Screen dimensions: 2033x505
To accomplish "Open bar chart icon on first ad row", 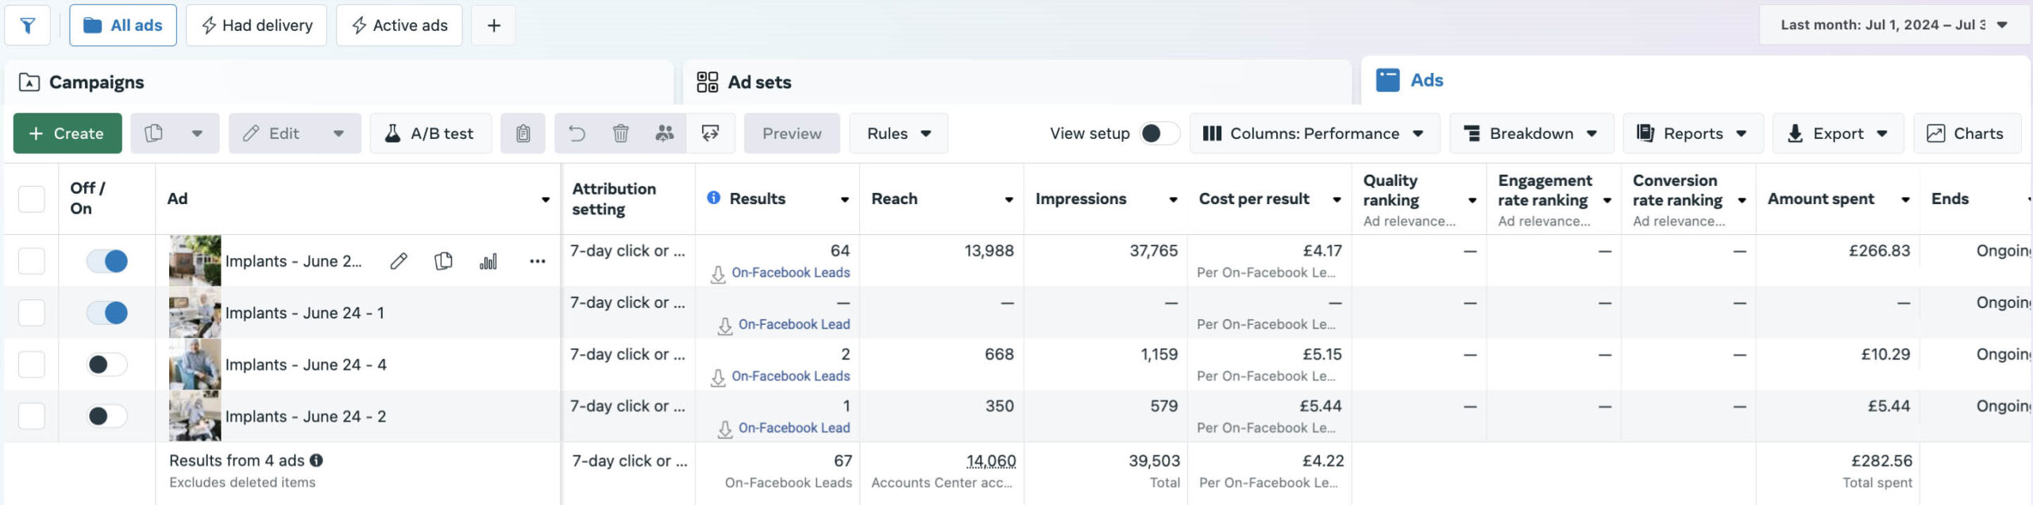I will (x=488, y=261).
